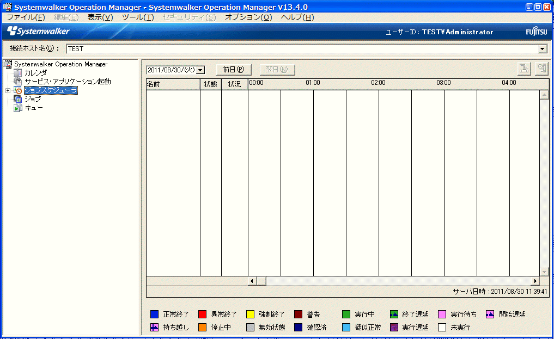The width and height of the screenshot is (554, 339).
Task: Click the 実行待ち pink legend swatch
Action: (442, 315)
